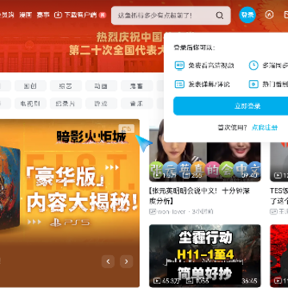The image size is (288, 288).
Task: Advance to next carousel slide
Action: pos(126,262)
